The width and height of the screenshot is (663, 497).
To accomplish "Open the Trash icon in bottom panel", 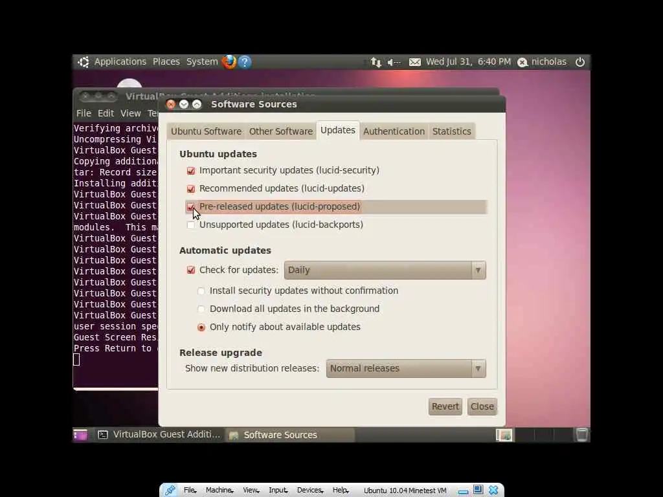I will pos(582,434).
